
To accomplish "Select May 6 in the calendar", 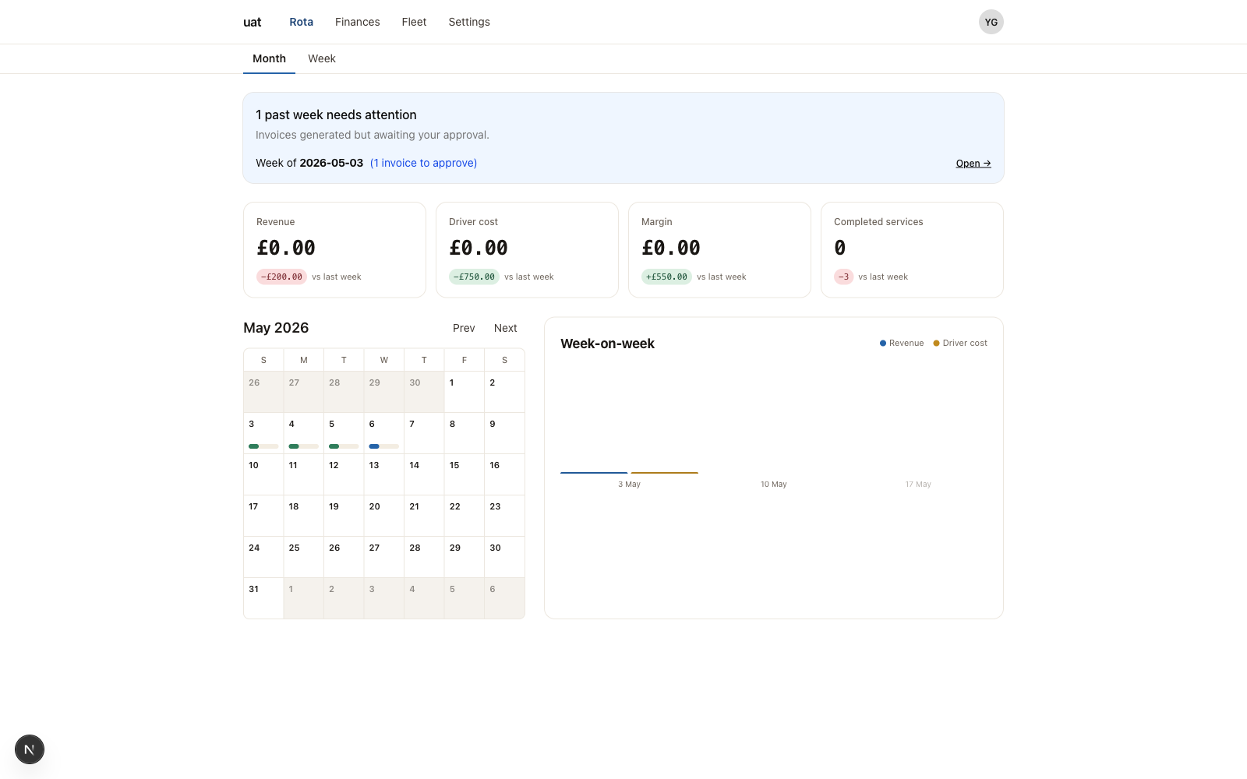I will (x=384, y=433).
